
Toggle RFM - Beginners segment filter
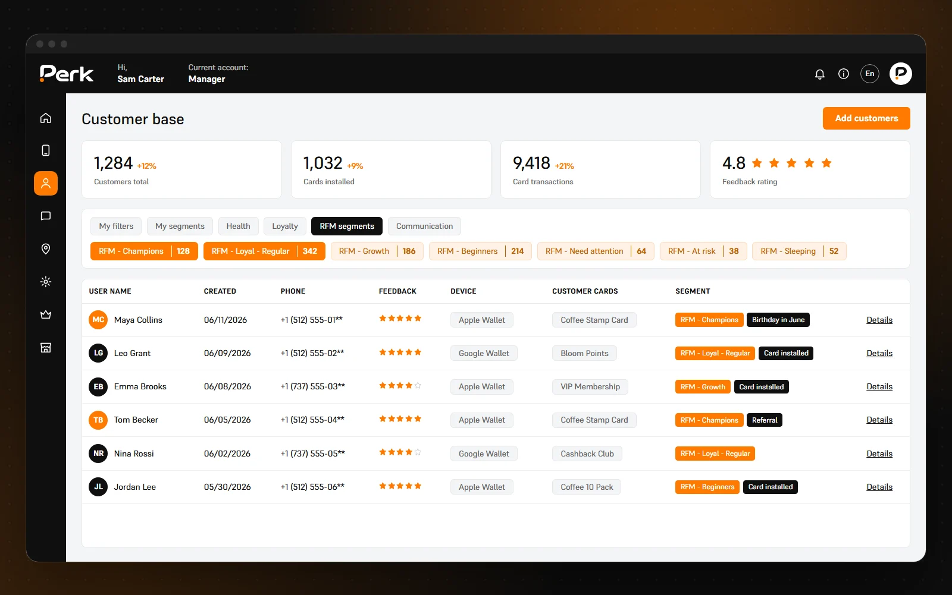click(480, 251)
